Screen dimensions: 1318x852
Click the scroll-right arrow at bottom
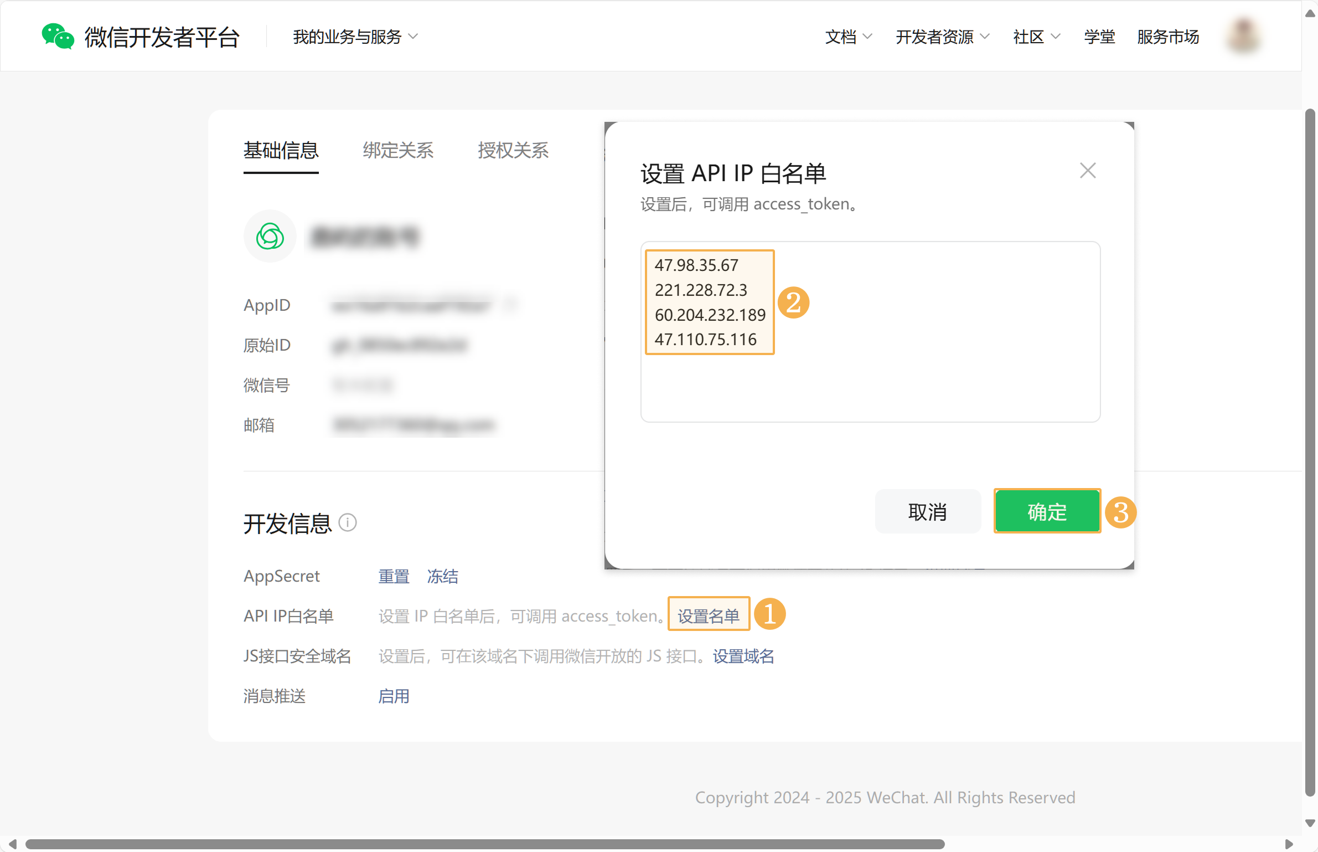[x=1289, y=844]
